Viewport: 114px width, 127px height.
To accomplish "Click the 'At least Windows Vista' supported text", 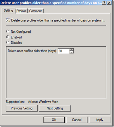I will click(x=43, y=102).
